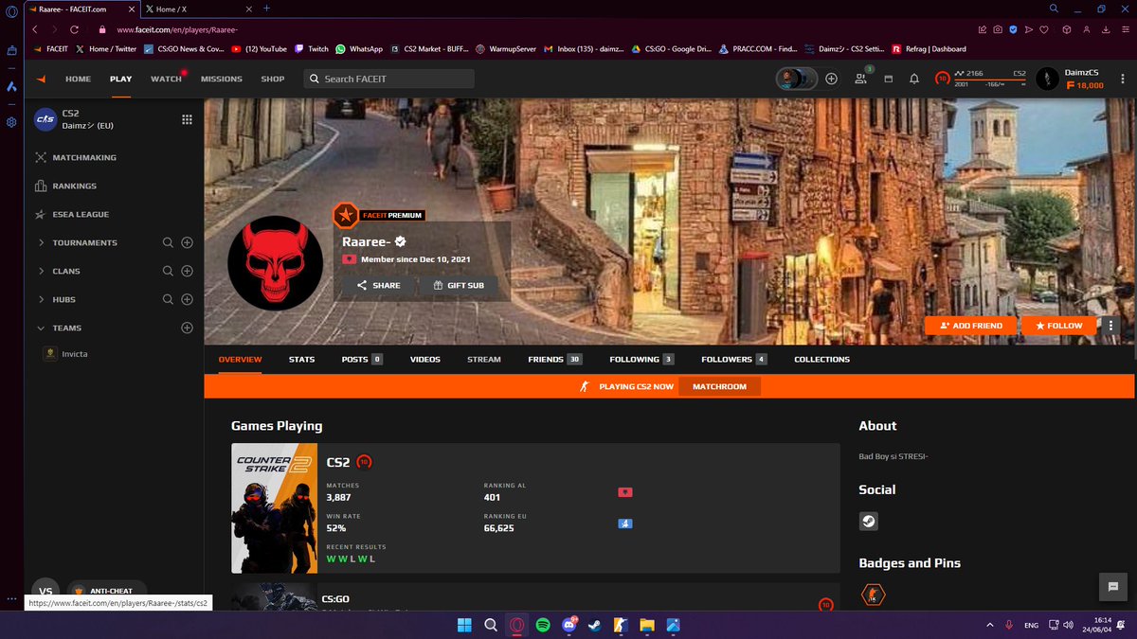
Task: Switch to the VIDEOS profile tab
Action: click(425, 359)
